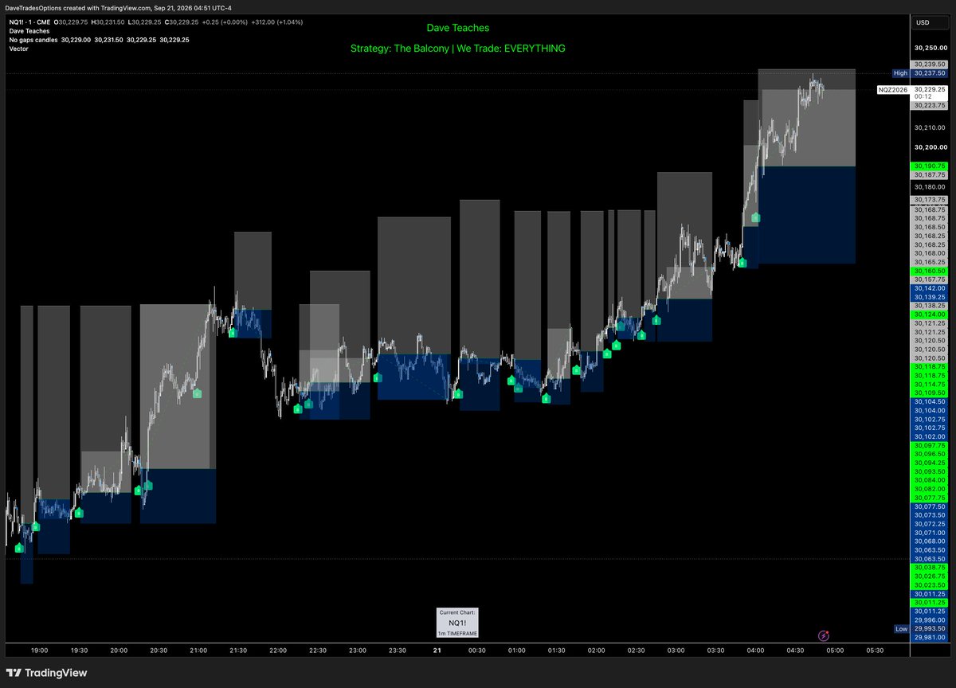
Task: Click the '21' date label on time axis
Action: 437,651
